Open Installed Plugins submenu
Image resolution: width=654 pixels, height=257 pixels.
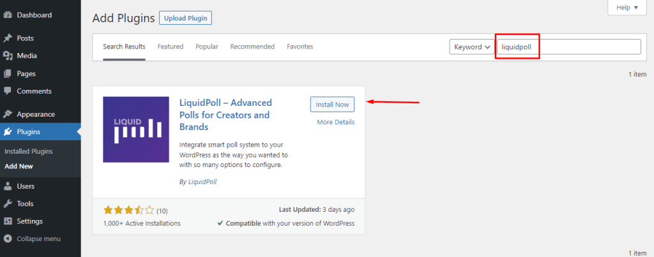pos(29,151)
